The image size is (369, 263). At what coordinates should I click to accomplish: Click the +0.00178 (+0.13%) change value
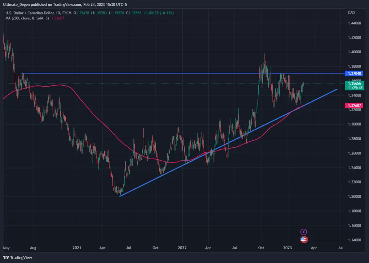pos(159,13)
